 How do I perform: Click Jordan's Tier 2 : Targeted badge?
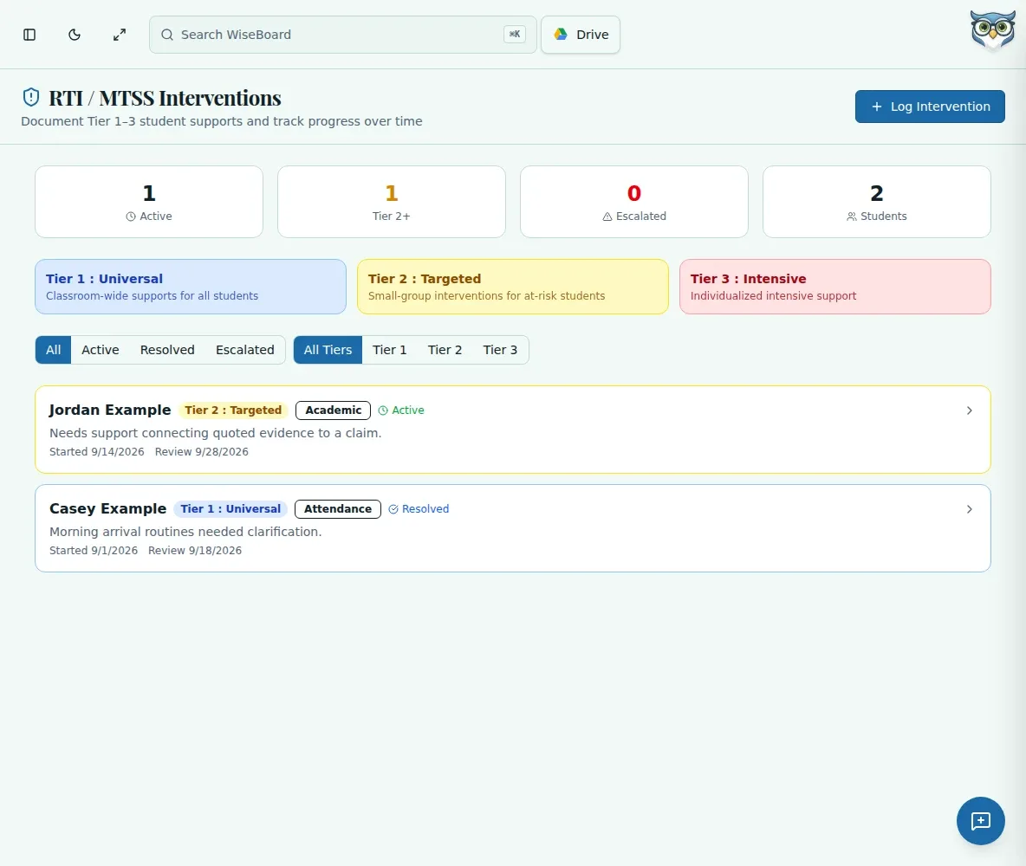point(233,410)
